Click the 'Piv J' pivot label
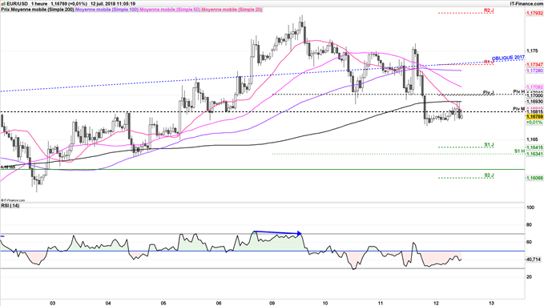The width and height of the screenshot is (544, 306). pos(489,92)
